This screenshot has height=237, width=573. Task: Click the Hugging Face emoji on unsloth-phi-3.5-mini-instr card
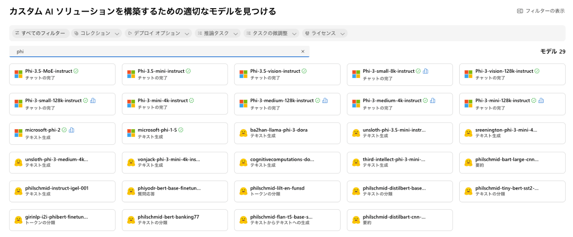tap(356, 133)
